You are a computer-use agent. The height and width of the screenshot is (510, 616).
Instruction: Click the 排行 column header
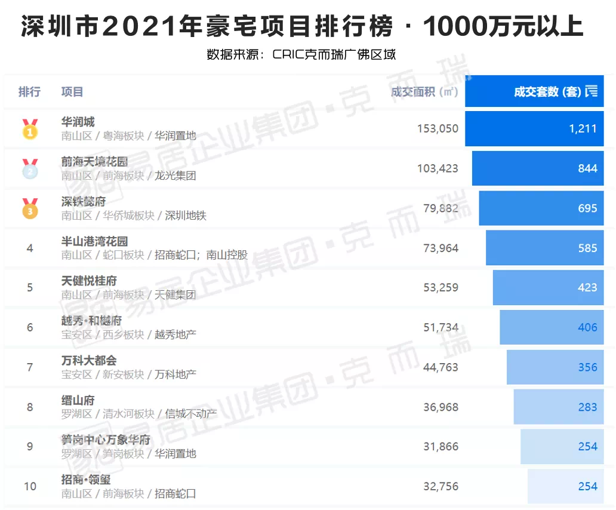pos(29,92)
